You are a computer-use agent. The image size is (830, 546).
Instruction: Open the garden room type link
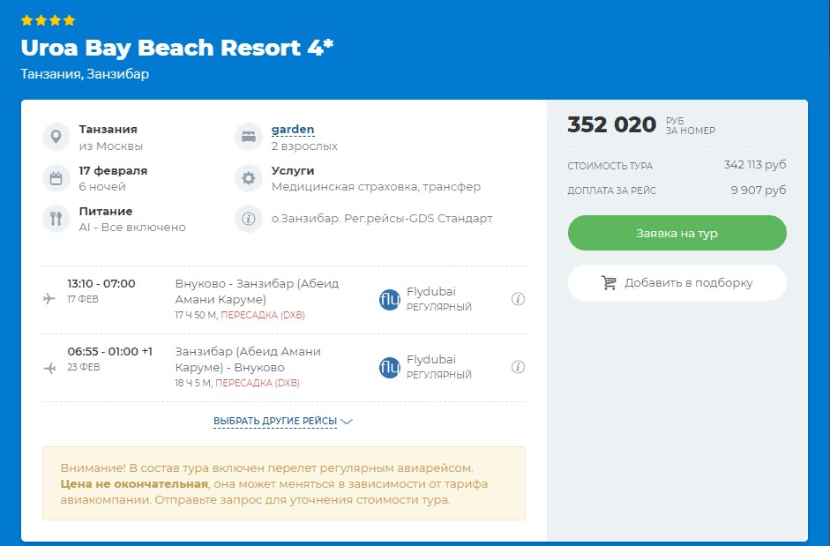click(293, 130)
